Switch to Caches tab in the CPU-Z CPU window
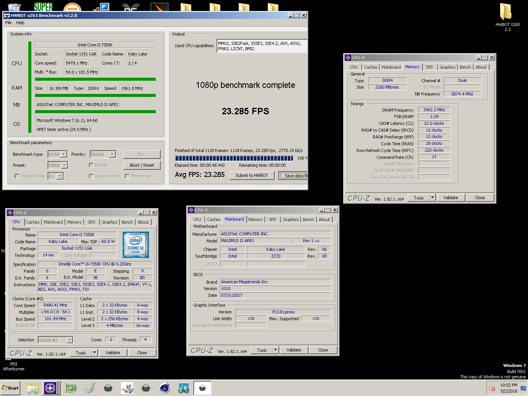528x396 pixels. [x=33, y=222]
